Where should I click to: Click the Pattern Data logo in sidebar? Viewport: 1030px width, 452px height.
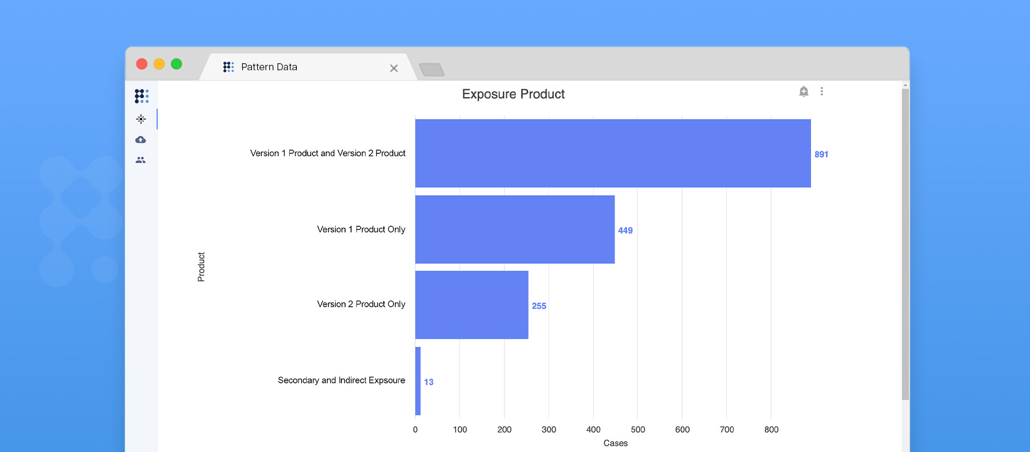[142, 96]
